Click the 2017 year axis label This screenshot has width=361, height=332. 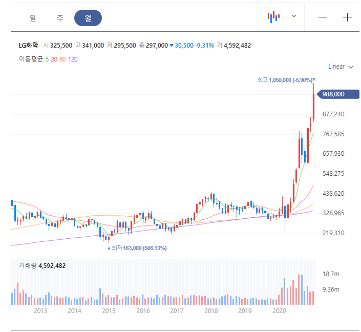point(177,311)
